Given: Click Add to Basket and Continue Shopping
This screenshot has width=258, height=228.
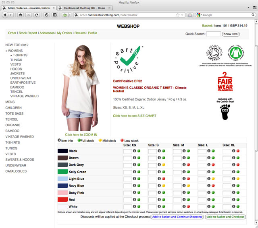Looking at the screenshot, I should [x=177, y=217].
